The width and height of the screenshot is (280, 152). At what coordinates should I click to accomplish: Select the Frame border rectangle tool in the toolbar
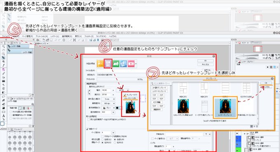pyautogui.click(x=3, y=112)
